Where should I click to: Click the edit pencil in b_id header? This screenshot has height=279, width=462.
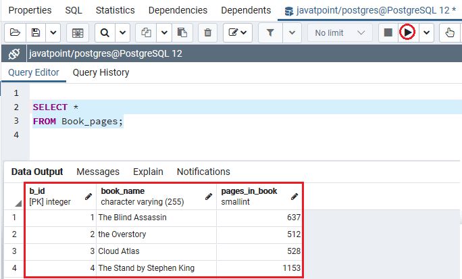click(88, 197)
